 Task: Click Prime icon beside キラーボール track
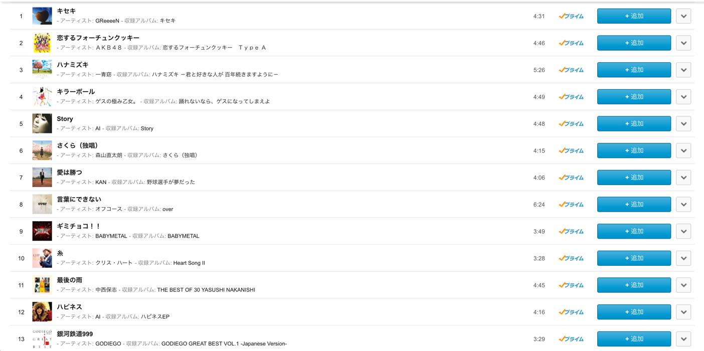[571, 97]
